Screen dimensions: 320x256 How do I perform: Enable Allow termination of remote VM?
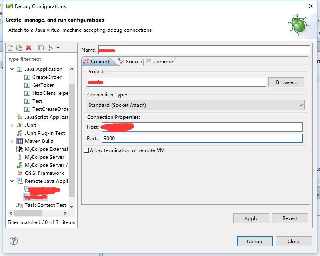point(86,150)
